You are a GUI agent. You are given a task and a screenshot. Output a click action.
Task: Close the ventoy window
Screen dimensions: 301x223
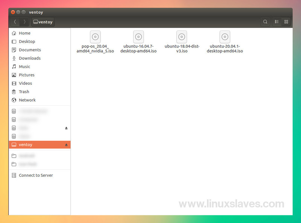[x=13, y=12]
